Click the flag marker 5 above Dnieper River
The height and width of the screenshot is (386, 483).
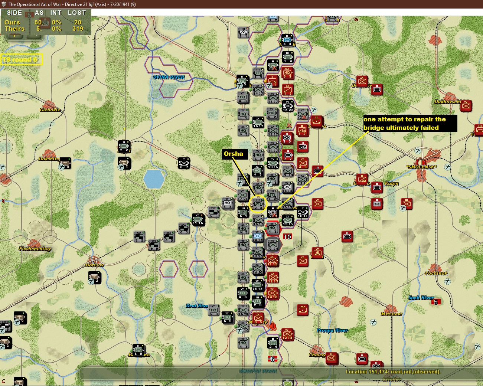pos(272,359)
